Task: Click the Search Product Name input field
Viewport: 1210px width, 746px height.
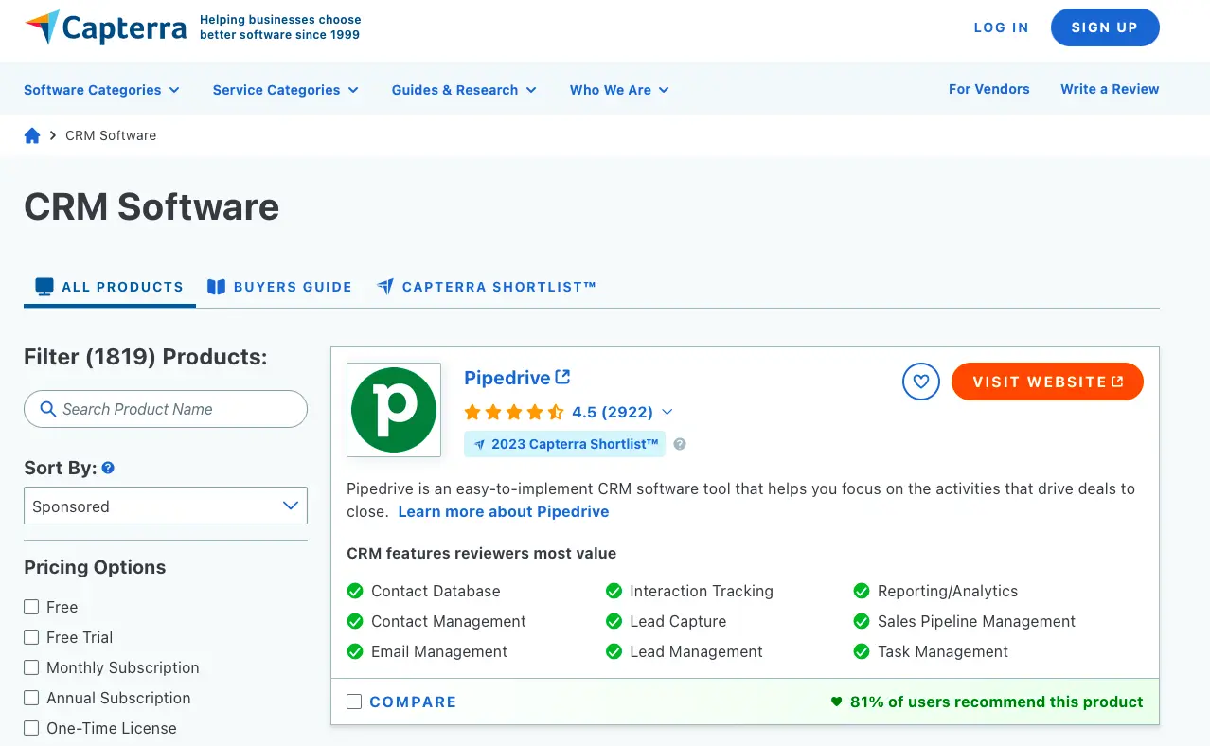Action: (165, 408)
